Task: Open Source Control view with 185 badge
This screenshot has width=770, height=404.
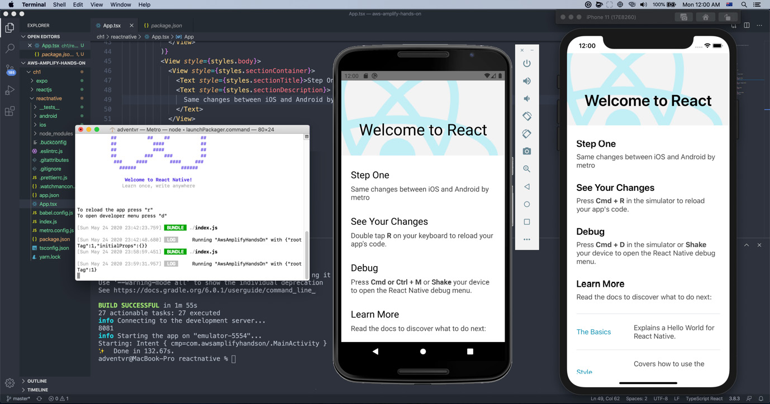Action: click(9, 70)
